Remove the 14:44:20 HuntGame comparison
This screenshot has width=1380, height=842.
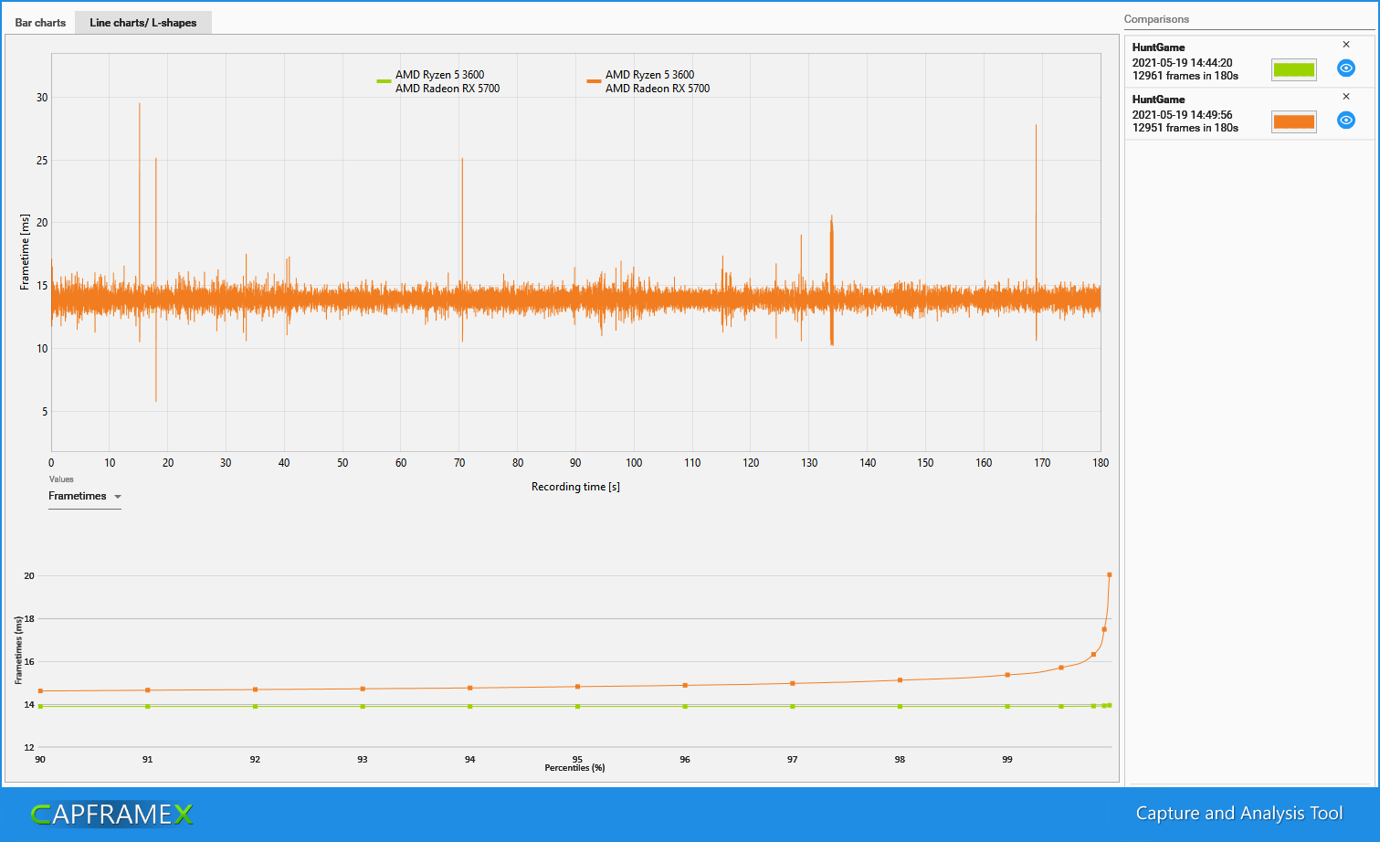click(1345, 45)
